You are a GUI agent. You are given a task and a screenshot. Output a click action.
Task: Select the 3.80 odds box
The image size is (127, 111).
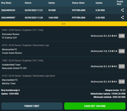tap(122, 36)
